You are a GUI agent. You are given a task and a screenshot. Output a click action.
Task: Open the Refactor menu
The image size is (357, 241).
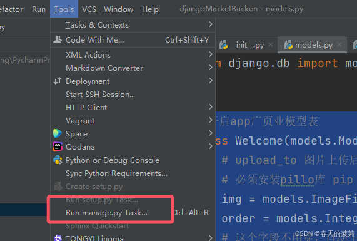click(x=11, y=9)
